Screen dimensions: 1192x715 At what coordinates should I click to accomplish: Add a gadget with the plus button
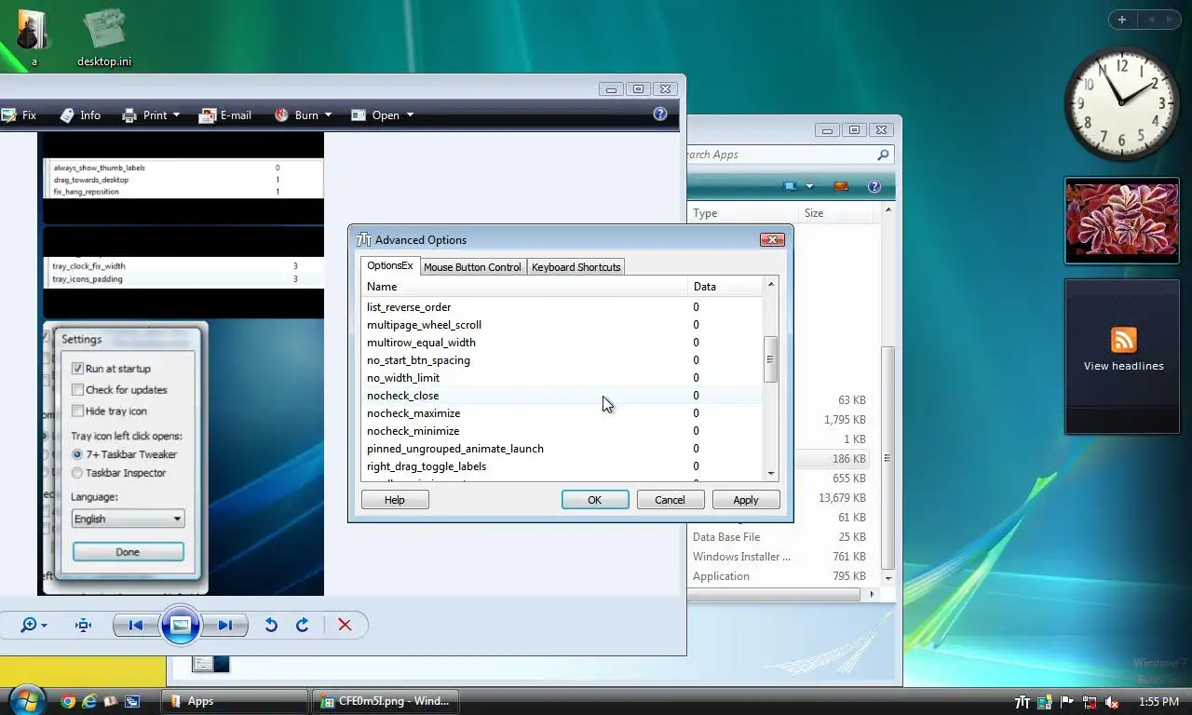[1121, 20]
